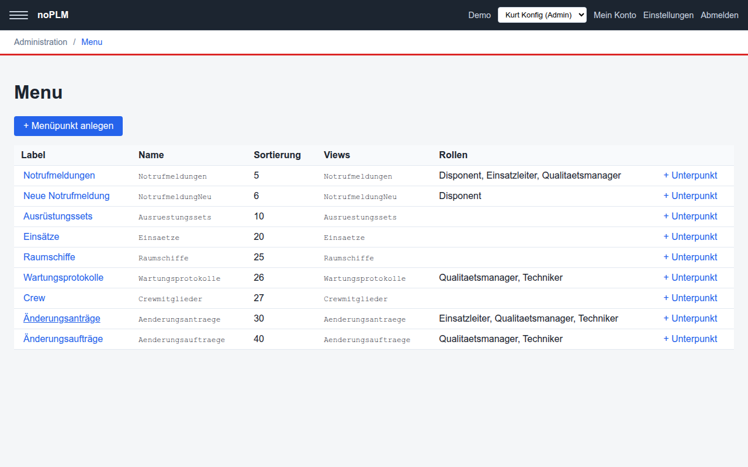
Task: Open the Raumschiffe menu entry
Action: pos(49,257)
